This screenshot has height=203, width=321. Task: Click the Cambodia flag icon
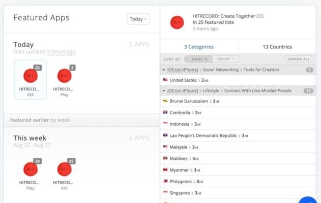point(165,112)
